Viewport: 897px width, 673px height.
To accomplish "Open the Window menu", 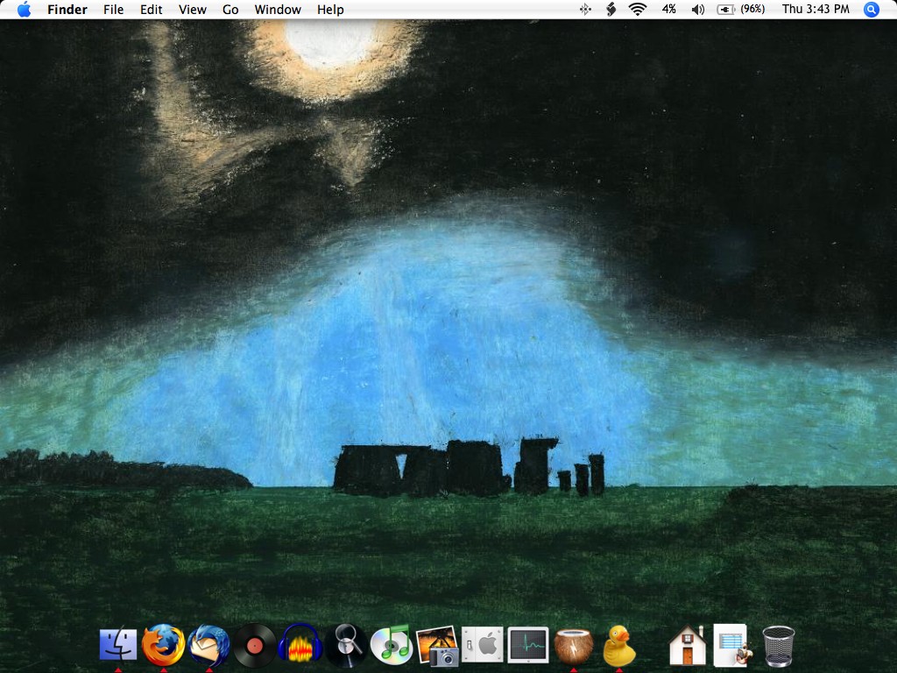I will click(x=278, y=10).
